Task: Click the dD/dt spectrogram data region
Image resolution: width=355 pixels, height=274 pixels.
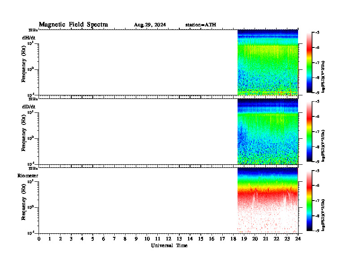Action: [x=268, y=131]
